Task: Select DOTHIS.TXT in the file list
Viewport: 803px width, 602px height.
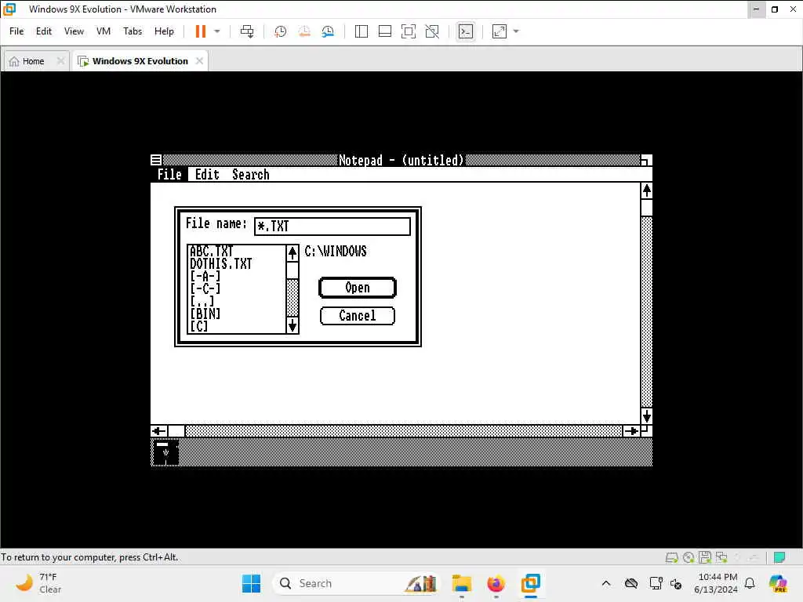Action: pos(220,263)
